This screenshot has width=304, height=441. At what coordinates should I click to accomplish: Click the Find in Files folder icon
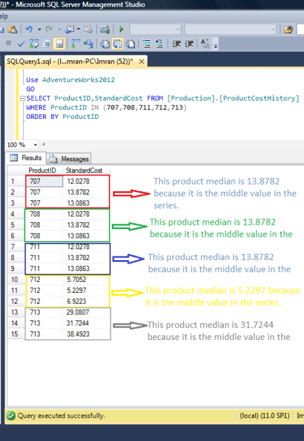coord(288,29)
